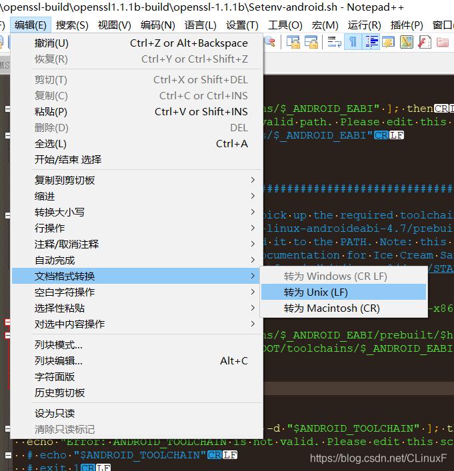Screen dimensions: 454x471
Task: Select 全选(L) select all entry
Action: [x=136, y=144]
